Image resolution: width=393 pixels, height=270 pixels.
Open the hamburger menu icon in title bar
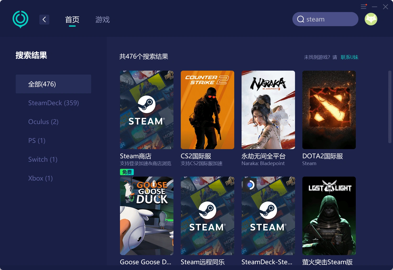point(364,7)
